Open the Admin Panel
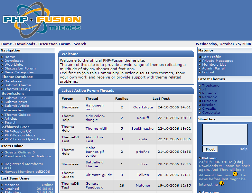 (x=213, y=69)
